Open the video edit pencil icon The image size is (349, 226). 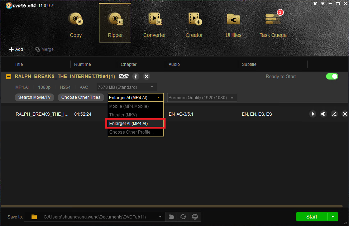coord(334,114)
